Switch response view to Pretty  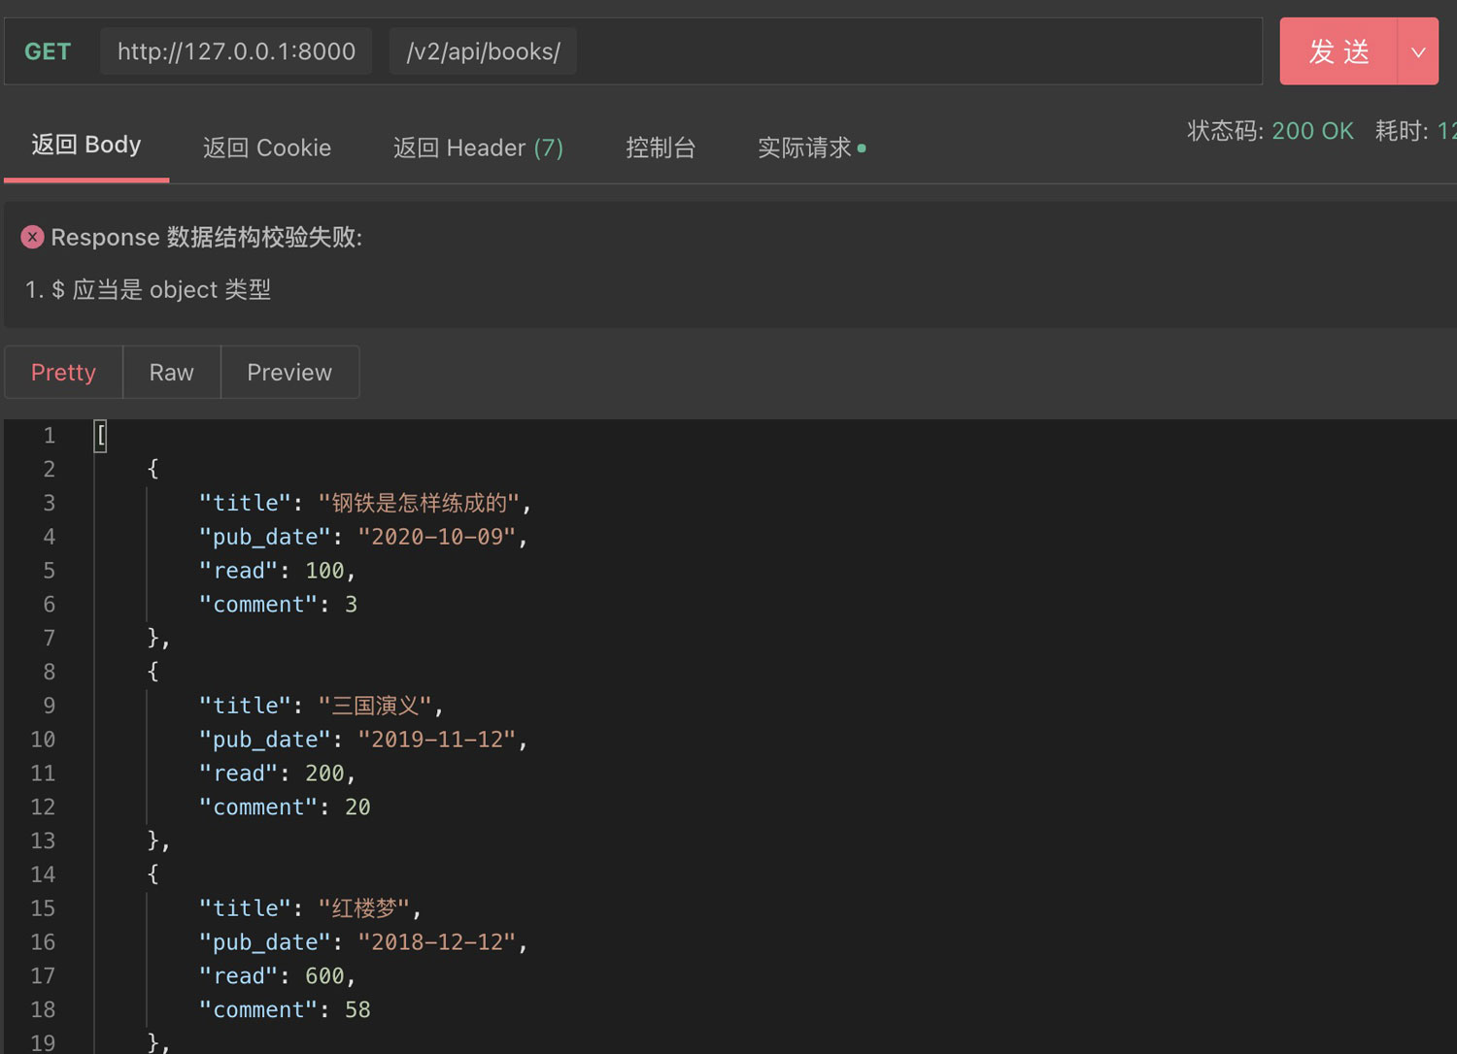63,373
